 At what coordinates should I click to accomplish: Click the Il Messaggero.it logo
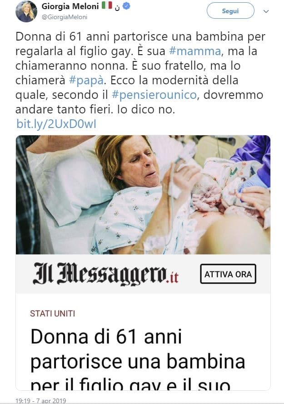click(x=105, y=274)
